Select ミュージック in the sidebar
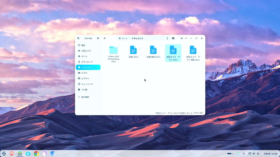 [87, 84]
